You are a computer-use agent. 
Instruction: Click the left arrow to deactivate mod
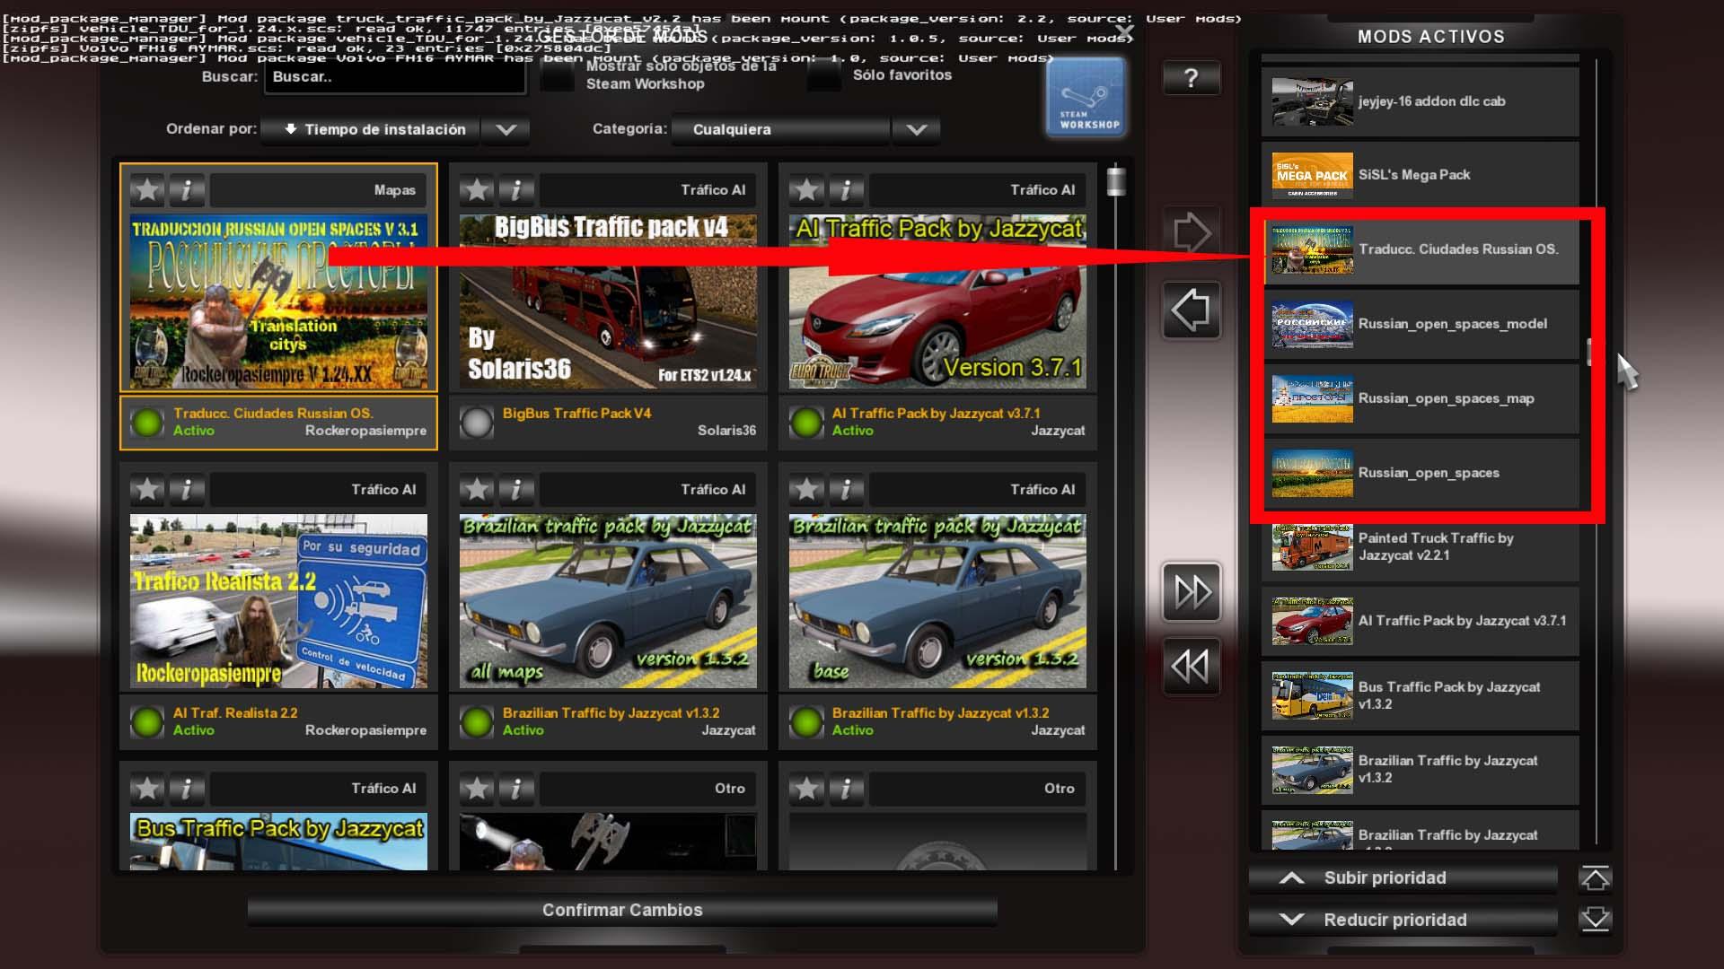click(1191, 310)
